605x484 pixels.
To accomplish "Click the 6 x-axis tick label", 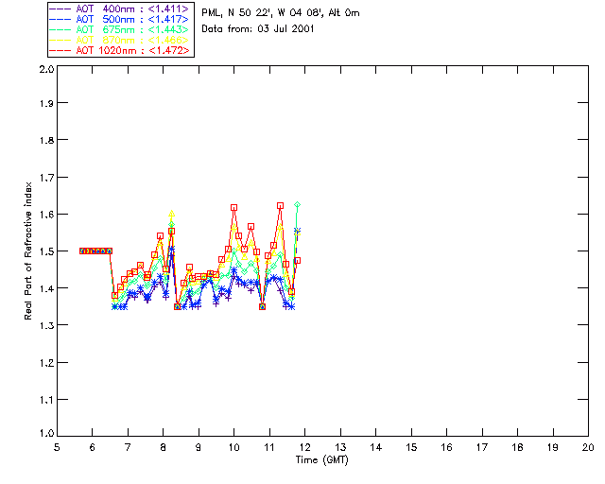I will click(x=93, y=447).
